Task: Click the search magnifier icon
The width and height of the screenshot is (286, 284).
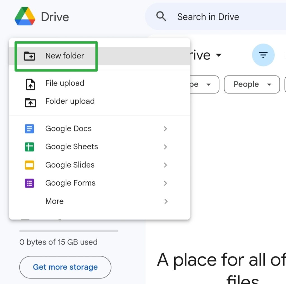Action: click(161, 17)
